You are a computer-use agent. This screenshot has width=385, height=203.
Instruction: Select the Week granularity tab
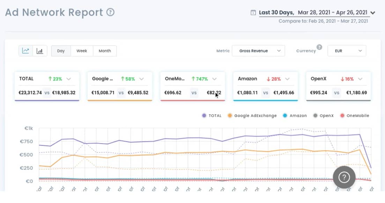coord(82,51)
